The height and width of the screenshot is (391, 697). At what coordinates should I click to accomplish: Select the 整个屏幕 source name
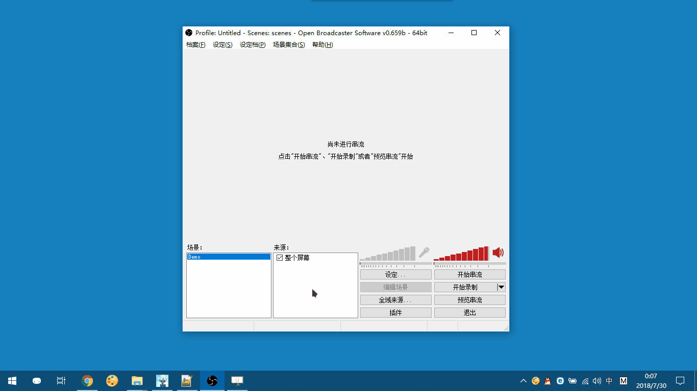(297, 258)
